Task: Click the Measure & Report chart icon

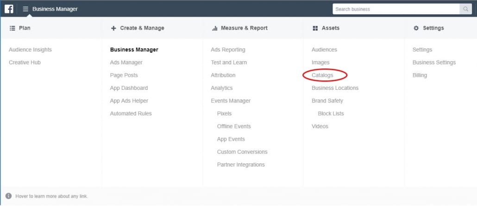Action: coord(214,28)
